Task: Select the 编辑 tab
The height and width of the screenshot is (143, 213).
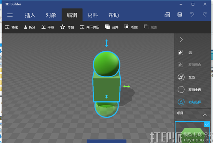Action: tap(72, 15)
